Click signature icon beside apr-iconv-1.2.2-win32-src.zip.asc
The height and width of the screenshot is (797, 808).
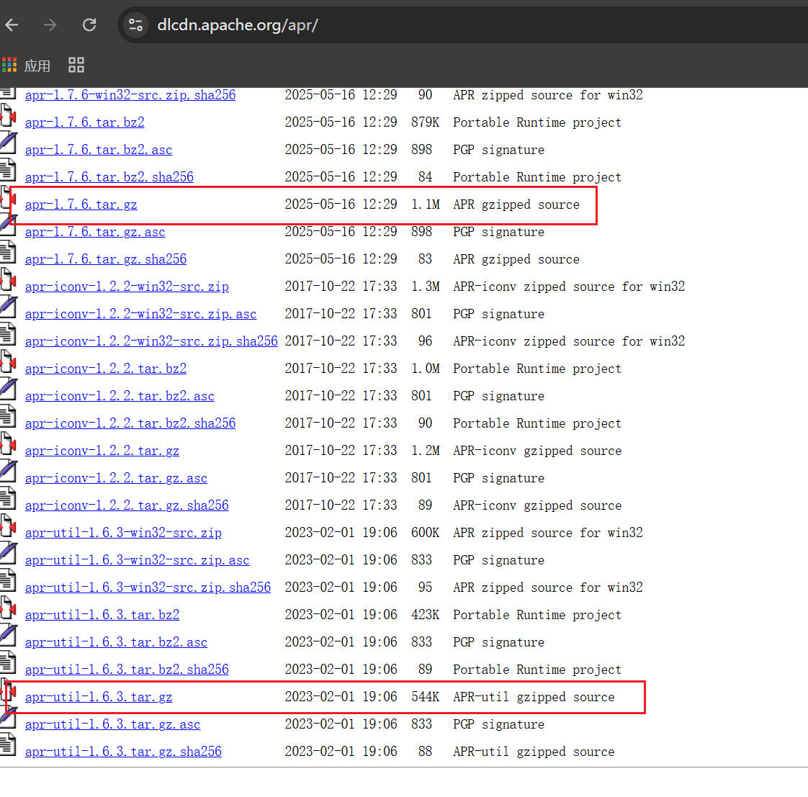coord(8,307)
